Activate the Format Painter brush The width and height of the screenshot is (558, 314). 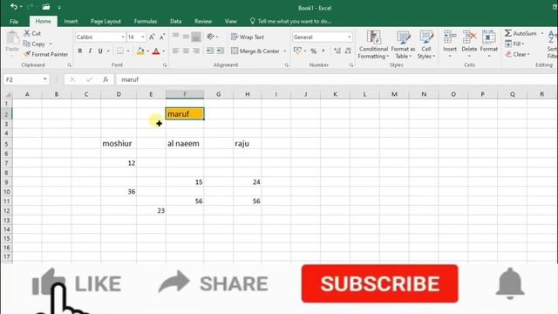click(x=45, y=54)
